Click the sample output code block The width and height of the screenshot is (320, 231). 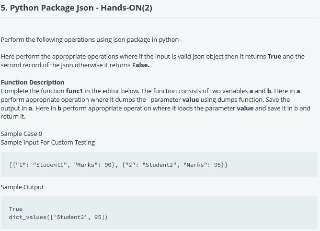tap(159, 213)
